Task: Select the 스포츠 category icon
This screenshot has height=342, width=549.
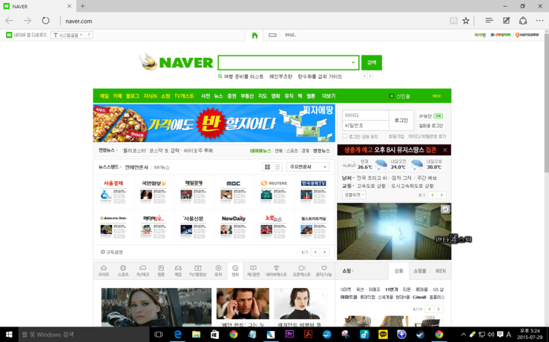Action: (x=123, y=271)
